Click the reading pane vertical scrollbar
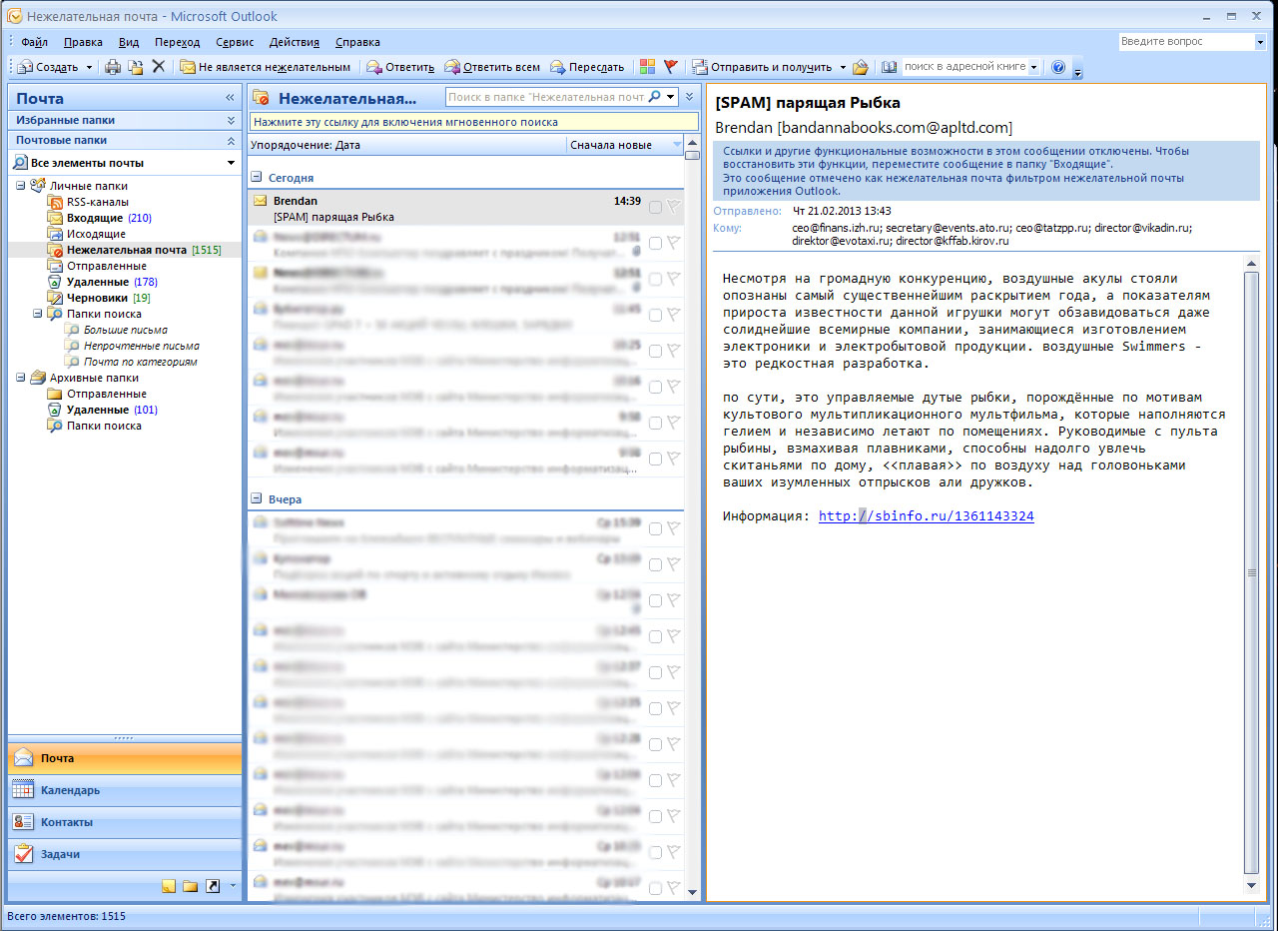The width and height of the screenshot is (1278, 931). coord(1251,571)
